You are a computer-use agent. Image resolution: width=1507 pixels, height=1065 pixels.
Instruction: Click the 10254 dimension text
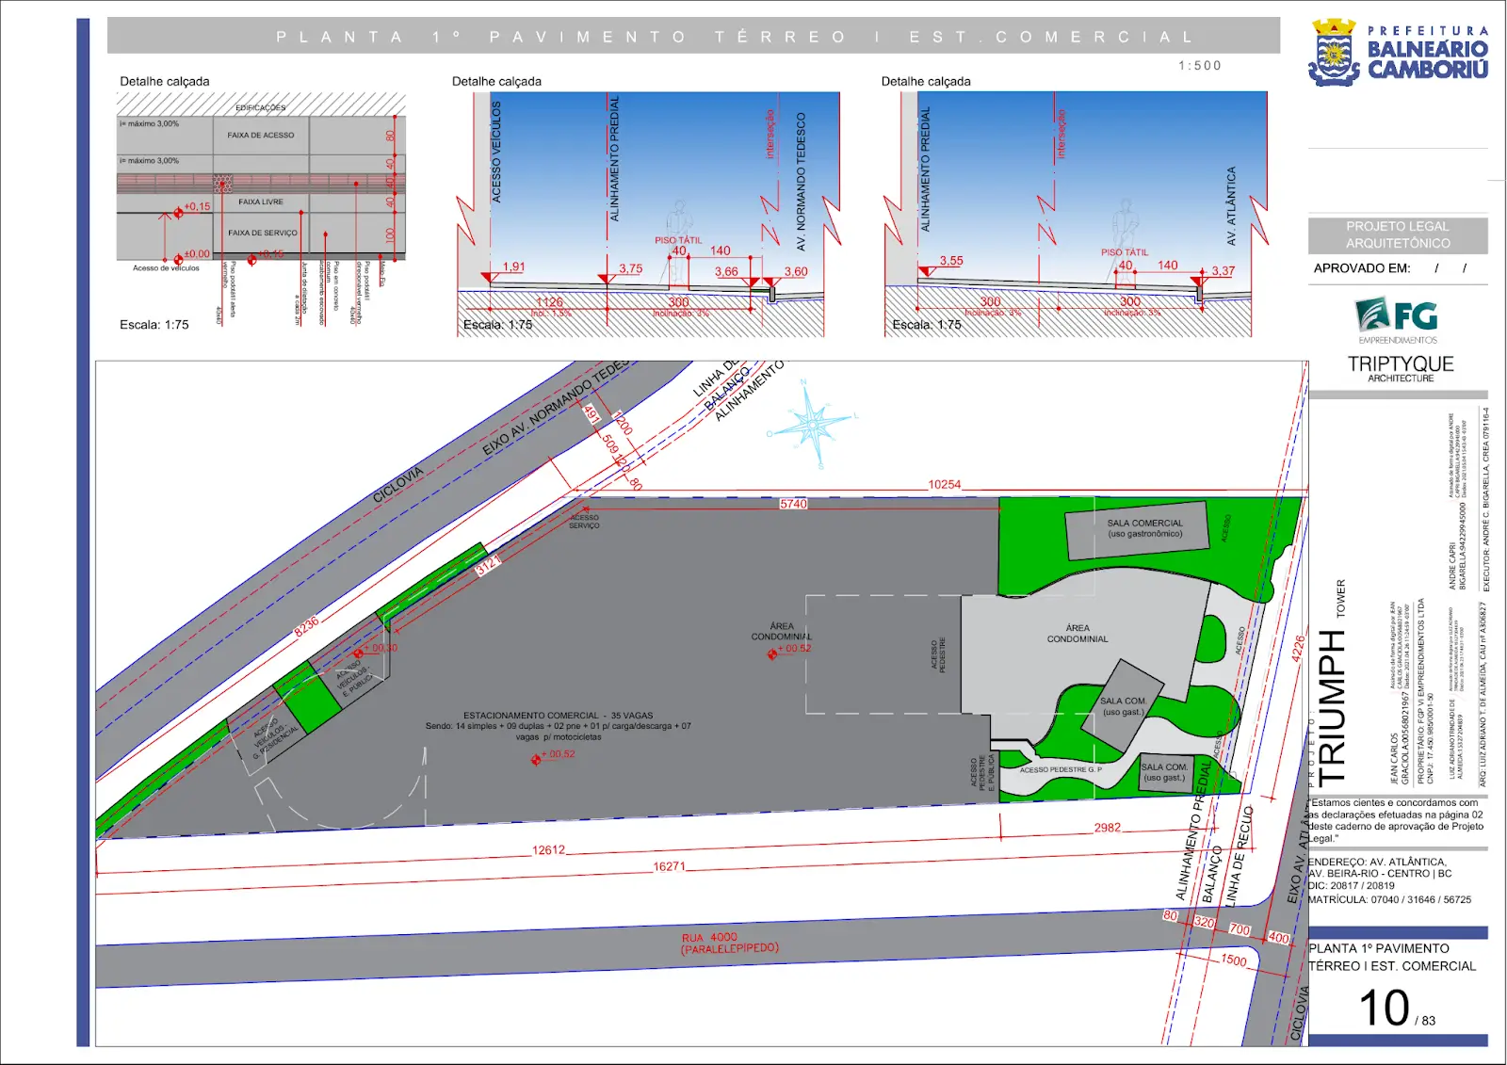[944, 485]
